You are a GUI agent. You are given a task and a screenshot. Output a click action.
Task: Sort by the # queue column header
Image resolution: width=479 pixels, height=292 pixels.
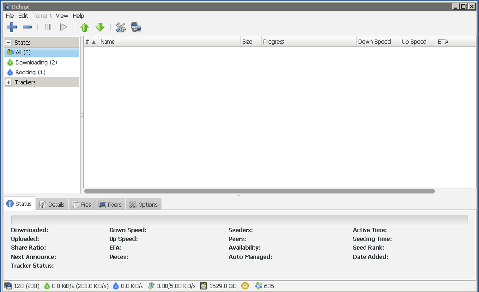(91, 42)
